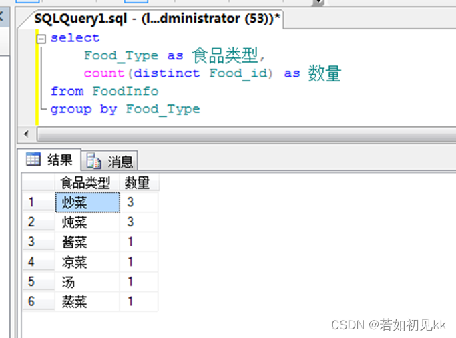Select the 食品类型 column header

click(87, 183)
